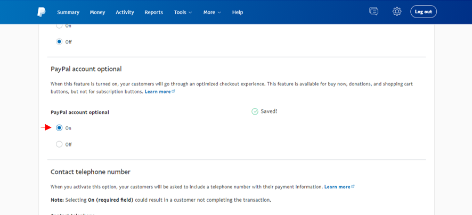The height and width of the screenshot is (215, 472).
Task: Expand the More dropdown menu
Action: [x=211, y=12]
